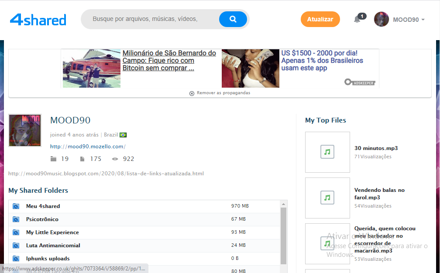
Task: Click Remover as propagandas link
Action: pyautogui.click(x=223, y=93)
